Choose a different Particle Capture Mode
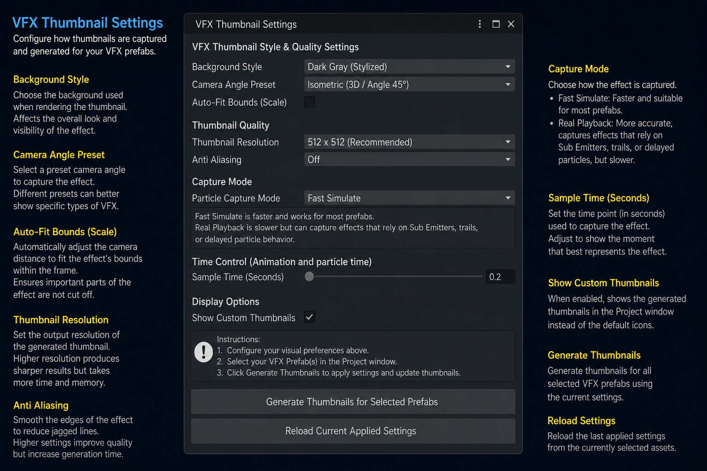Image resolution: width=707 pixels, height=471 pixels. [409, 198]
